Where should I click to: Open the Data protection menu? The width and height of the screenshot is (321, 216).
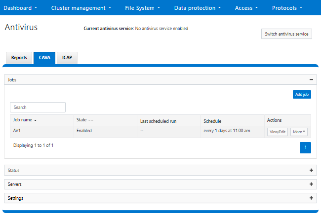(x=198, y=8)
